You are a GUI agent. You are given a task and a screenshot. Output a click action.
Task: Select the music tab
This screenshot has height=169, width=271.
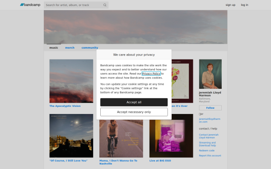54,48
